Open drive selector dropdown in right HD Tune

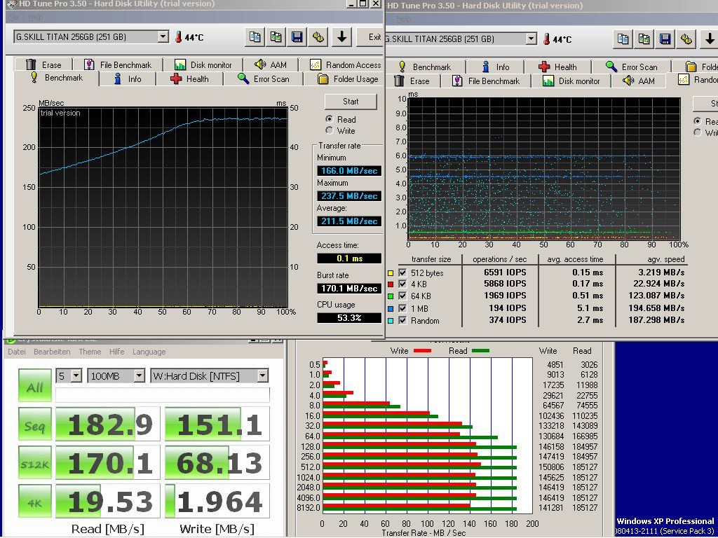(531, 39)
